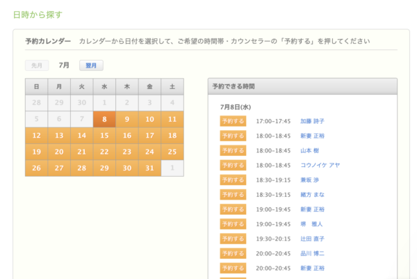Book 19:30-20:15 with 辻田 直子
The image size is (417, 279).
point(233,239)
